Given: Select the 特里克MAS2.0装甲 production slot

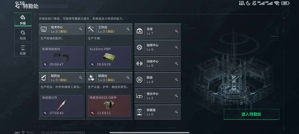Looking at the screenshot, I should (109, 106).
